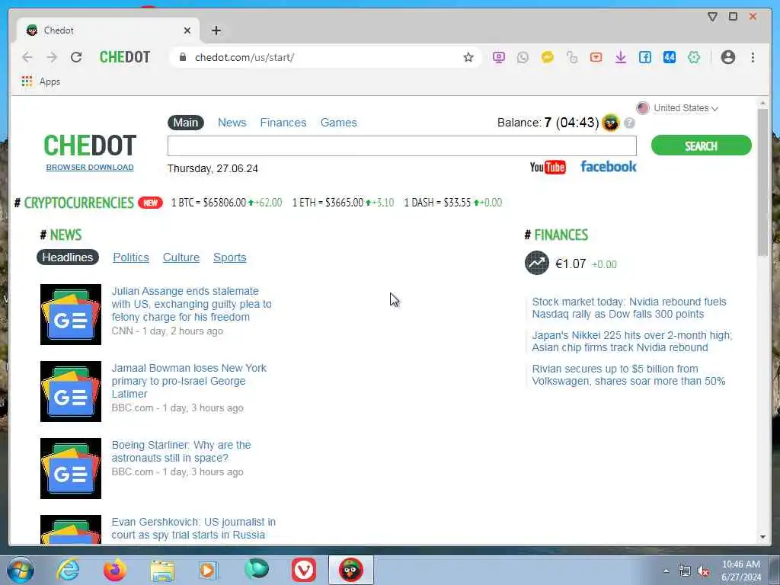Image resolution: width=780 pixels, height=585 pixels.
Task: Select the Culture news category
Action: click(x=181, y=257)
